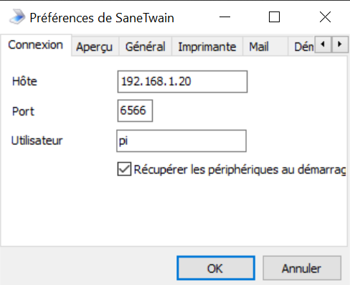This screenshot has height=285, width=350.
Task: Open the Aperçu tab
Action: (x=95, y=47)
